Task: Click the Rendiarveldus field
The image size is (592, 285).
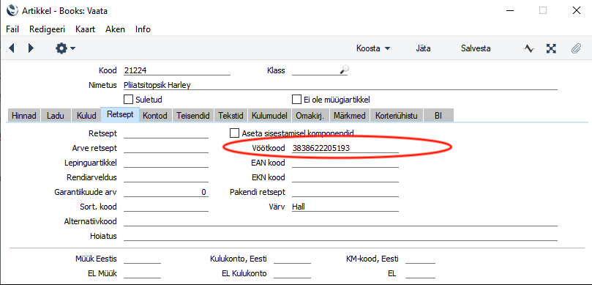Action: tap(165, 177)
